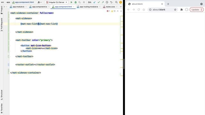Go forward in the browser
Image resolution: width=205 pixels, height=115 pixels.
(x=134, y=10)
